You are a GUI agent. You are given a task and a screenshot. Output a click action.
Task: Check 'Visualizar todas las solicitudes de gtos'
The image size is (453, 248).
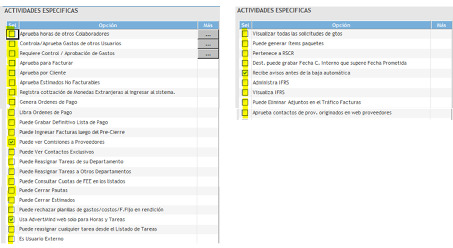(245, 34)
